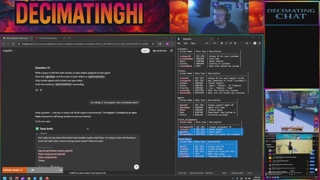
Task: Open Notepad settings gear
Action: tap(259, 43)
